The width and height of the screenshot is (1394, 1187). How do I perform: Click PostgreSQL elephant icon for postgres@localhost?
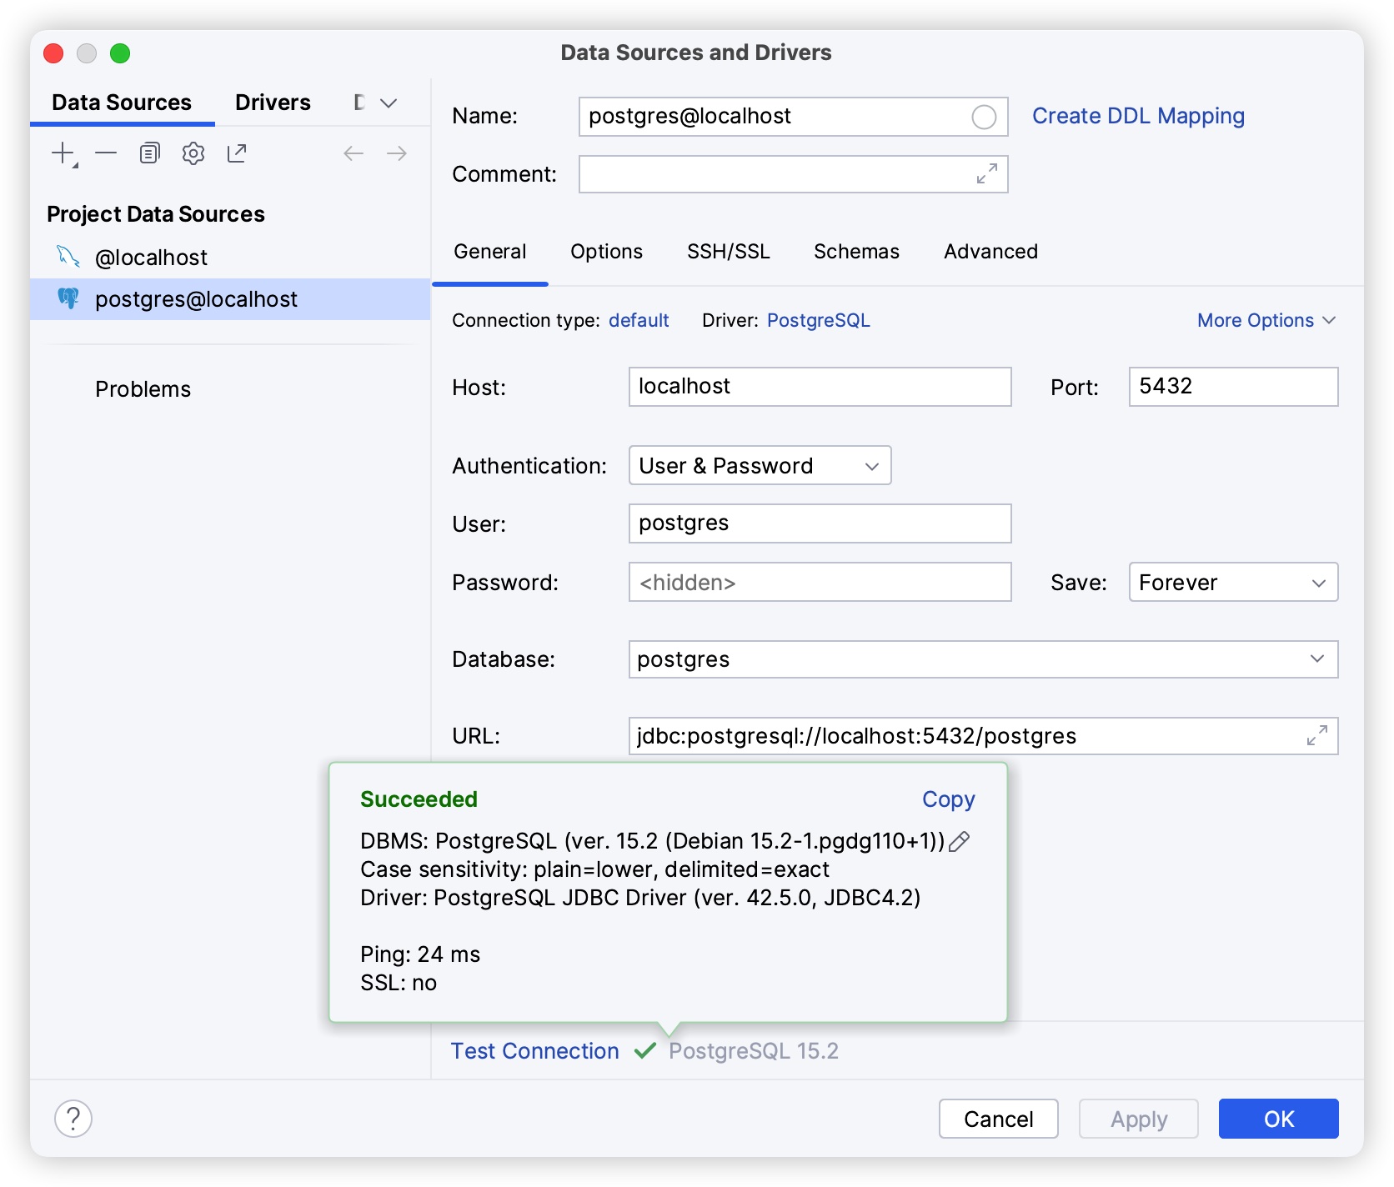click(x=68, y=298)
